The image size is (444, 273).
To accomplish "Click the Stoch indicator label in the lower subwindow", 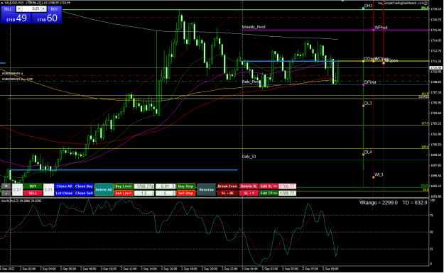I will 21,201.
